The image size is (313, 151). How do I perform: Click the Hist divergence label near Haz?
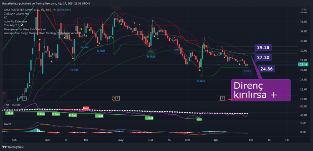click(x=151, y=52)
